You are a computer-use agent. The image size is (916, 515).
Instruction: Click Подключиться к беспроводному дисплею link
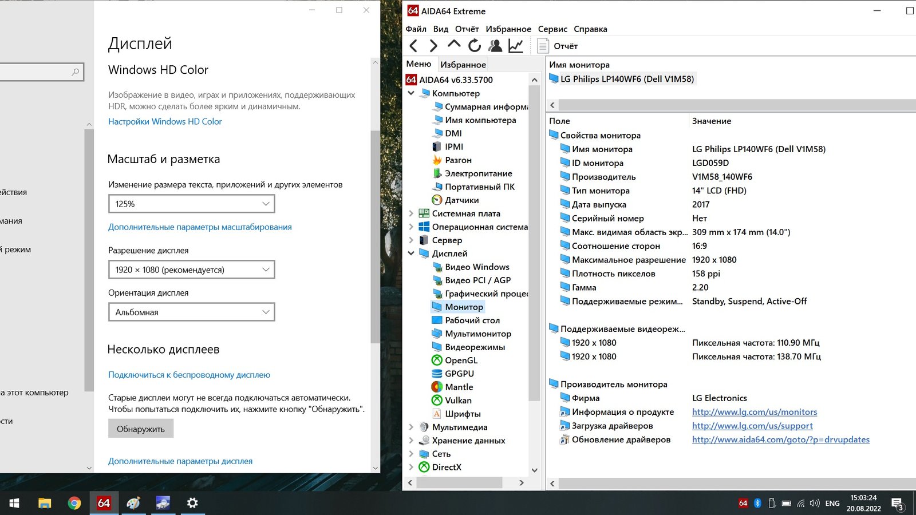pos(189,375)
